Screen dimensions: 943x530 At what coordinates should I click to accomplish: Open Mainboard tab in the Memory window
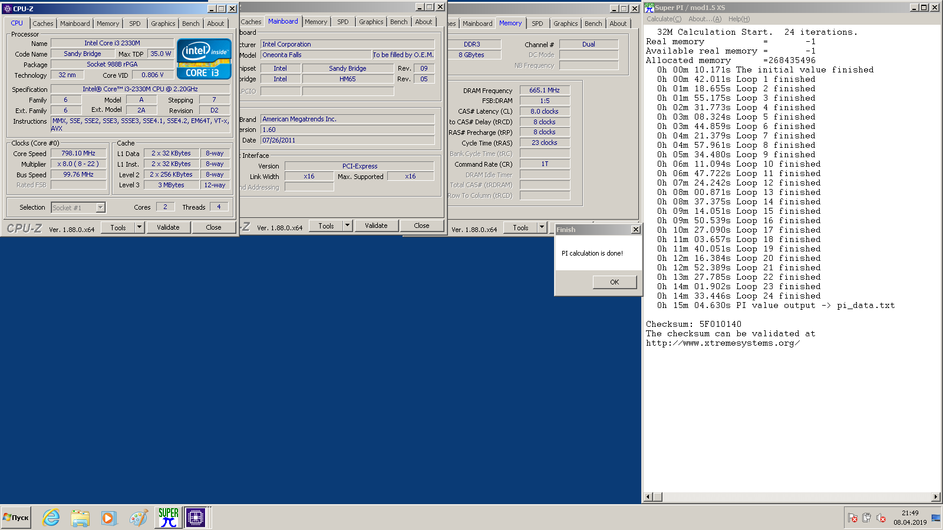click(x=477, y=24)
